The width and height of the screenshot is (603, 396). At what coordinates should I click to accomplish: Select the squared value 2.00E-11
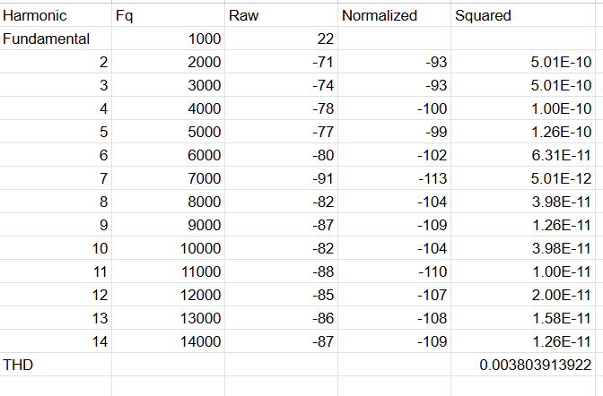523,295
